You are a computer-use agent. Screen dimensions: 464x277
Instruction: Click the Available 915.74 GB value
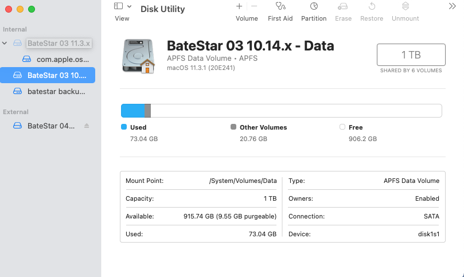click(x=230, y=216)
